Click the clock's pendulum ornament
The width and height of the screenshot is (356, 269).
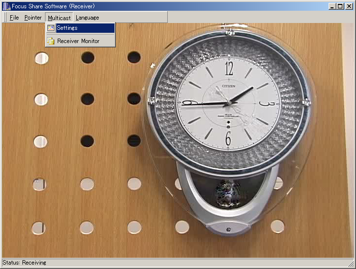[x=227, y=192]
